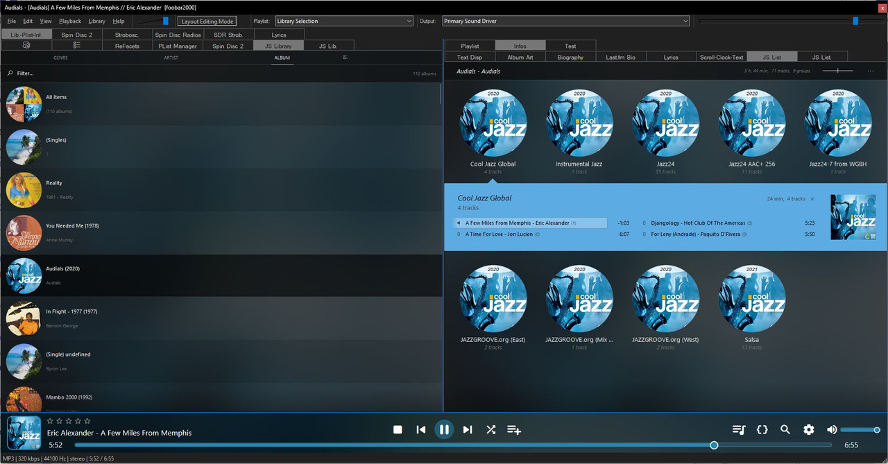
Task: Rate track with first star
Action: 50,421
